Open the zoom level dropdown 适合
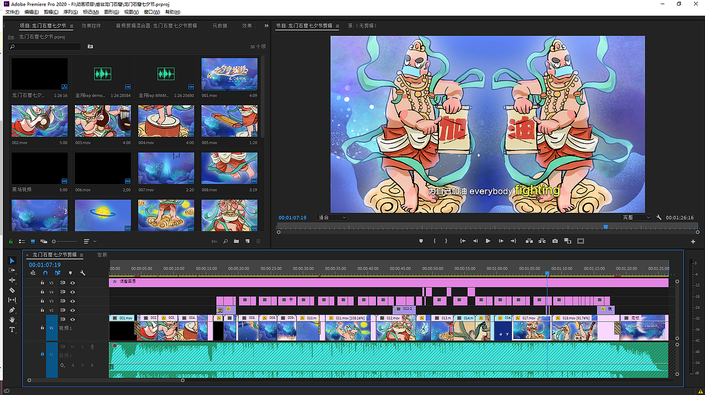The image size is (705, 395). click(x=332, y=218)
